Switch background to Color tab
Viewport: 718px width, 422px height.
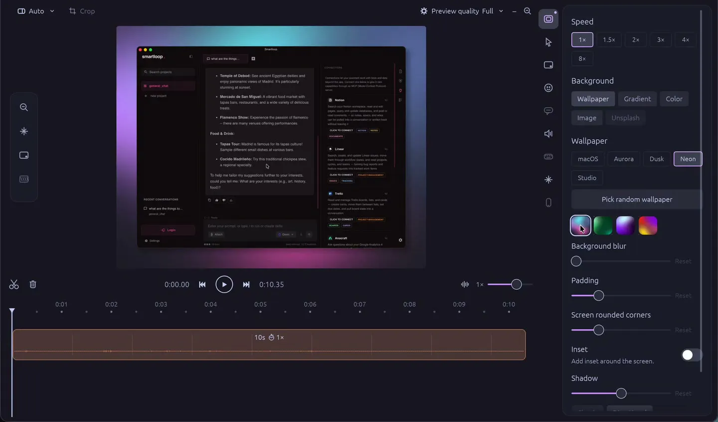pos(674,99)
